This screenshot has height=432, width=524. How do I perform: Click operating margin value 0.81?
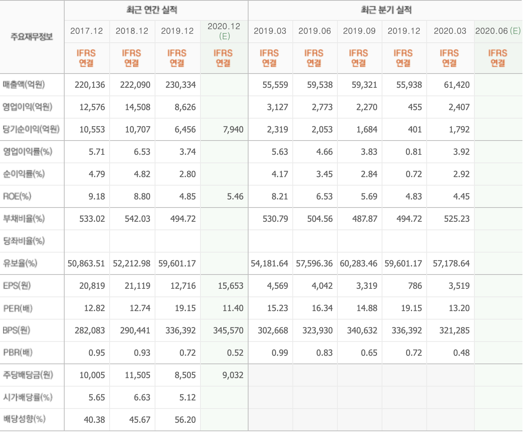[x=414, y=152]
